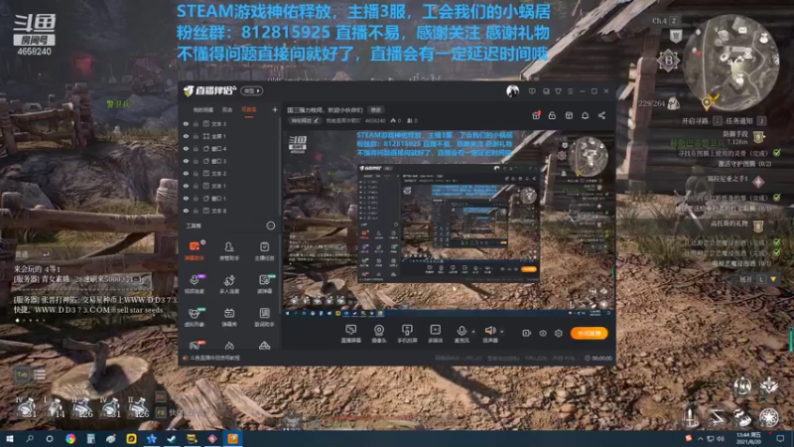Open the 视频连麦 tool
Screen dimensions: 794x447
pyautogui.click(x=195, y=284)
